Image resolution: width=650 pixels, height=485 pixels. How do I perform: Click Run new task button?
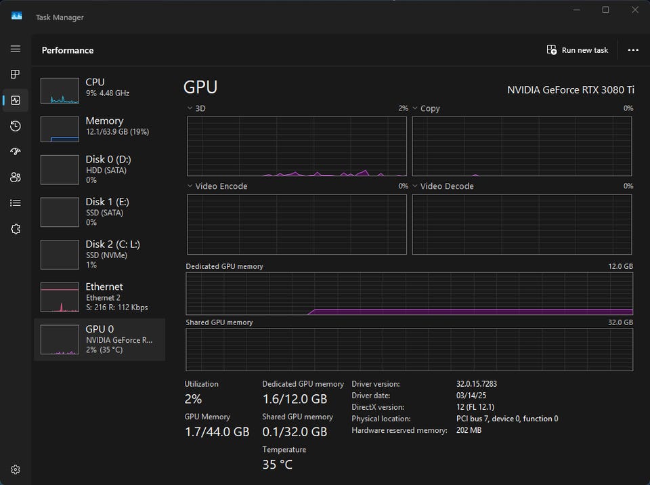[578, 50]
